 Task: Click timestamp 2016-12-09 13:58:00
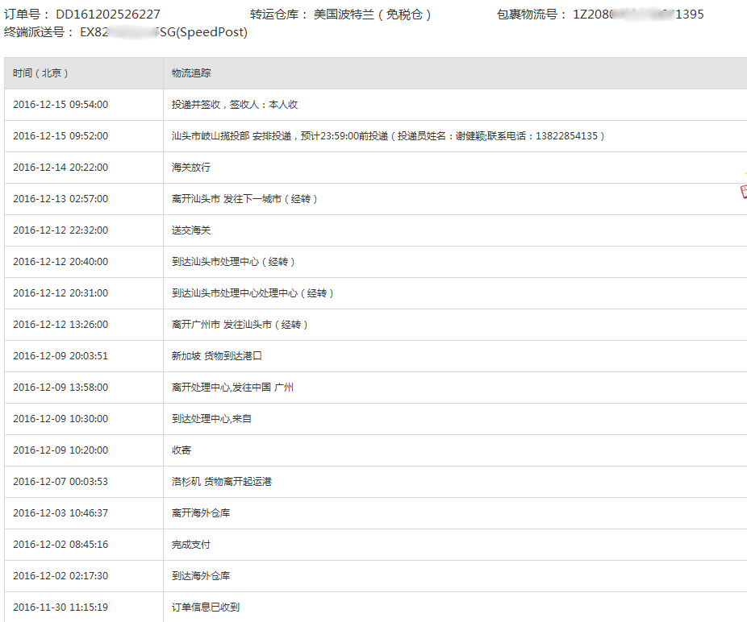click(x=61, y=387)
